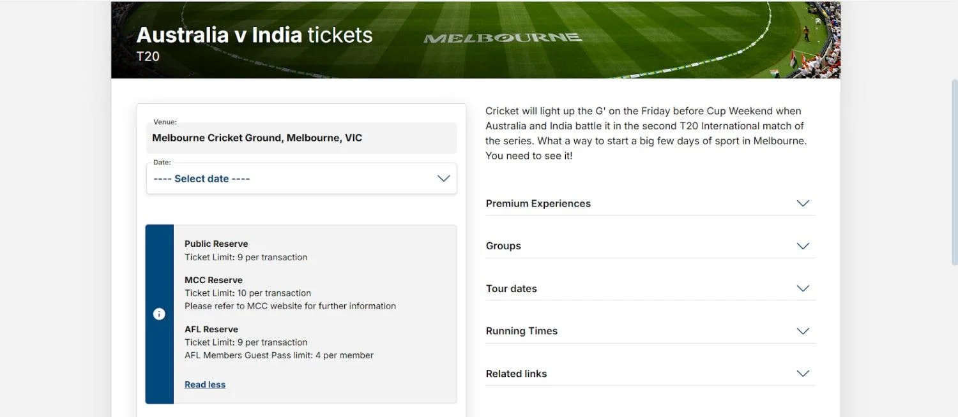Click the chevron beside Premium Experiences
Screen dimensions: 958x417
[x=803, y=203]
